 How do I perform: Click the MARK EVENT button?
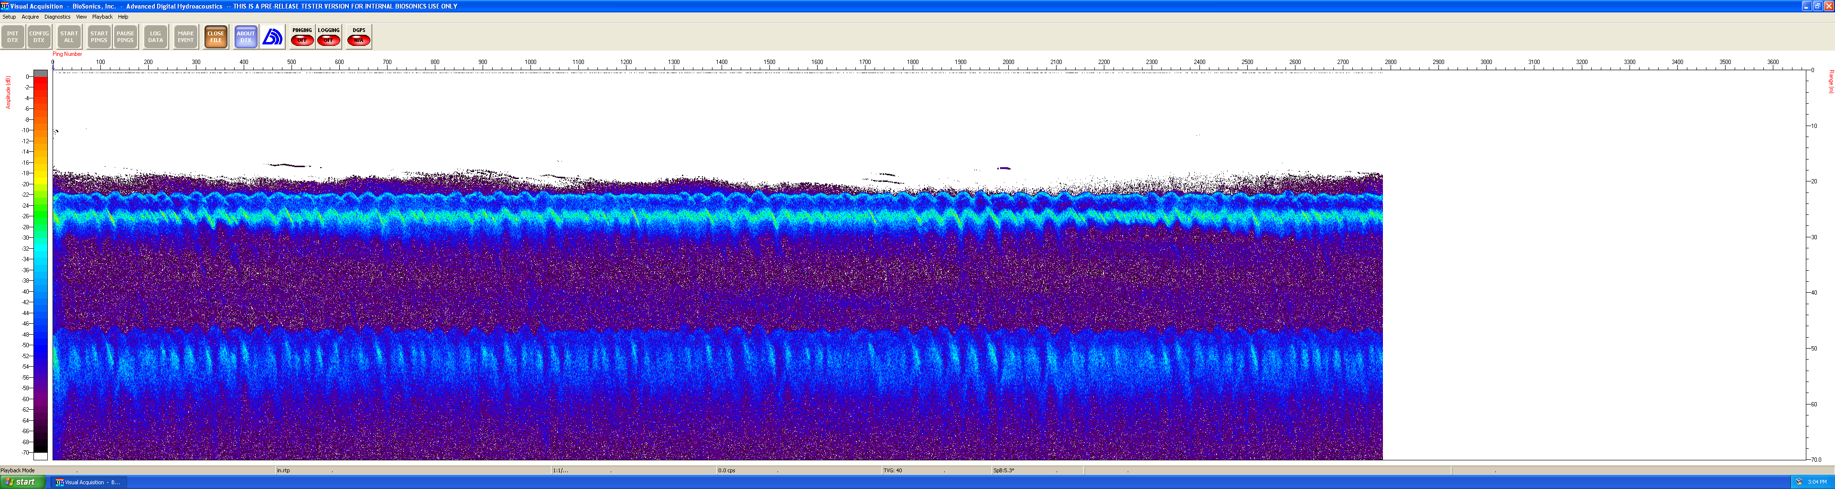[x=185, y=37]
